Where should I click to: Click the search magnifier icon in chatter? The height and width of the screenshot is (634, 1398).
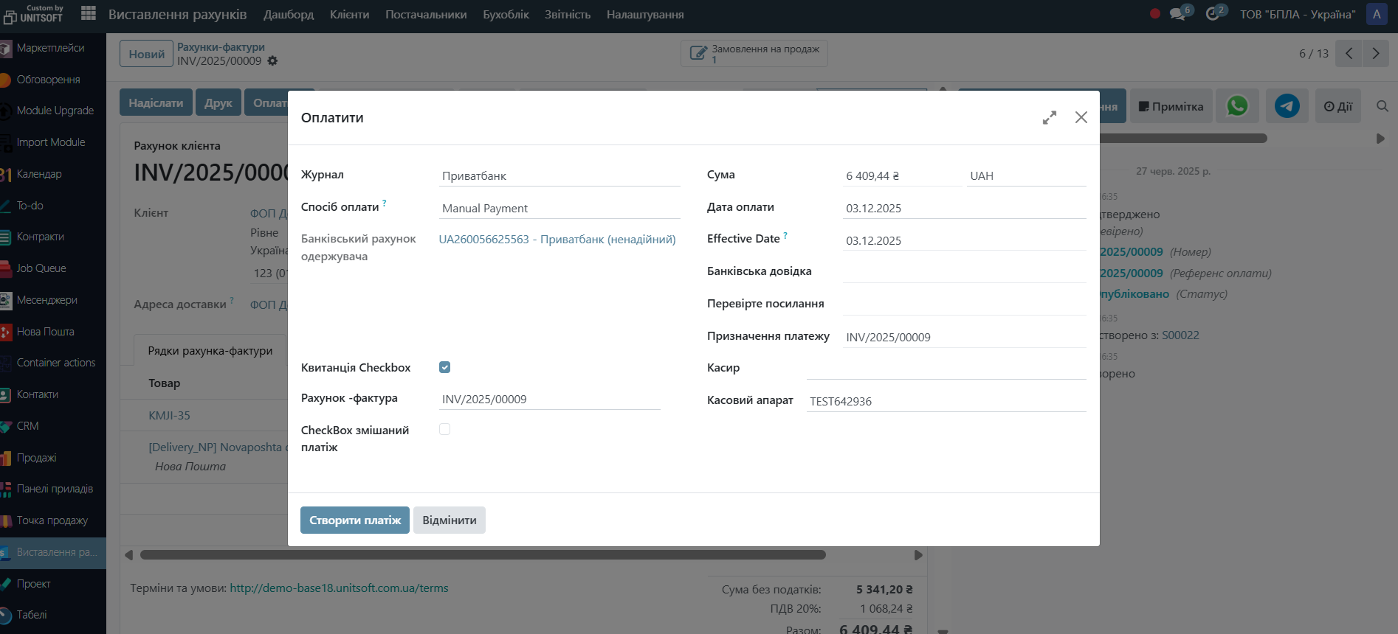click(x=1382, y=106)
